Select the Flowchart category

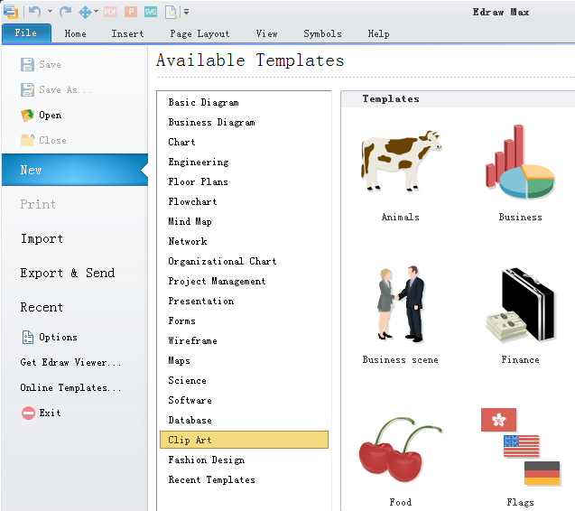[192, 201]
